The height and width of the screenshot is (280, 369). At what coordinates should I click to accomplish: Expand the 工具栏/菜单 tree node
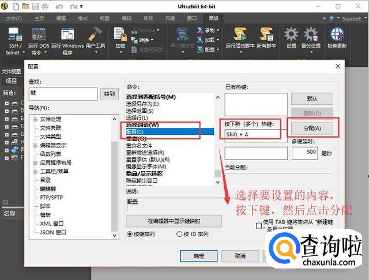point(35,171)
